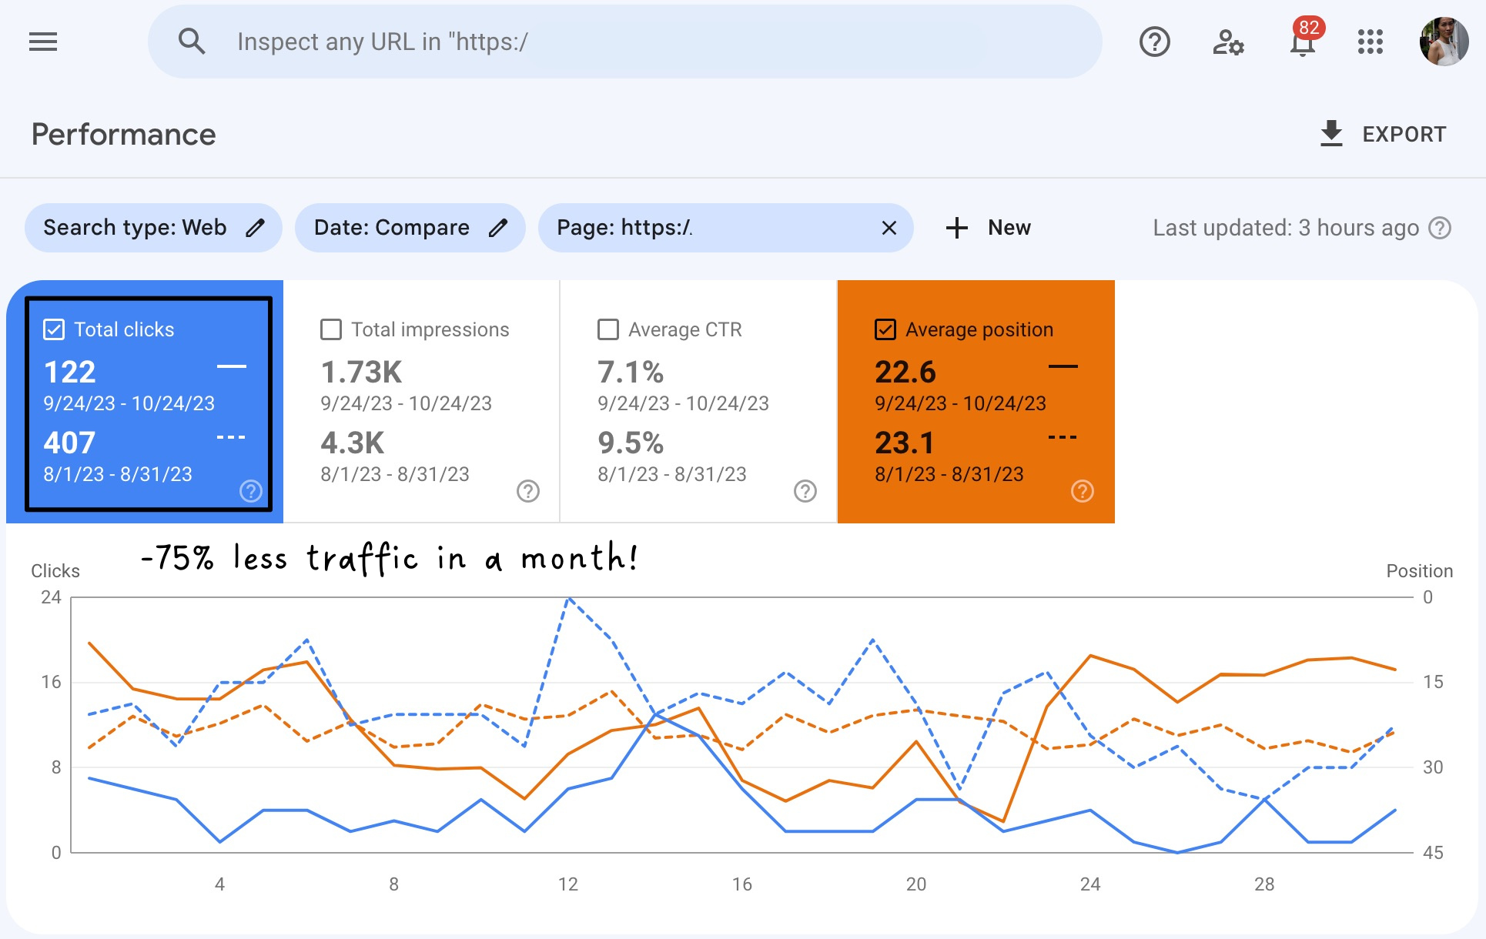Remove the Page filter with X
The image size is (1486, 939).
(x=889, y=228)
